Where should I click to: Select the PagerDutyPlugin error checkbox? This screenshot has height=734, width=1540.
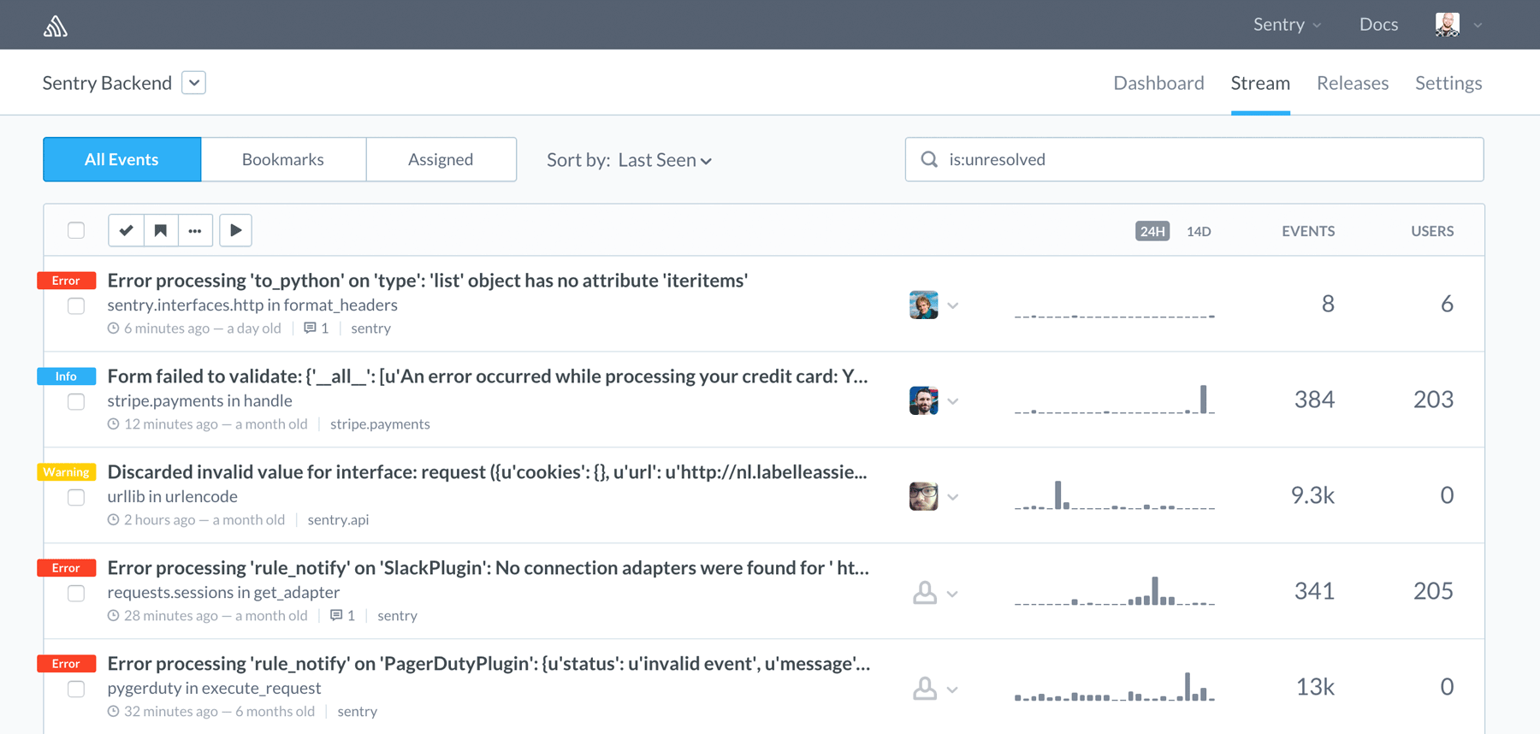tap(76, 689)
